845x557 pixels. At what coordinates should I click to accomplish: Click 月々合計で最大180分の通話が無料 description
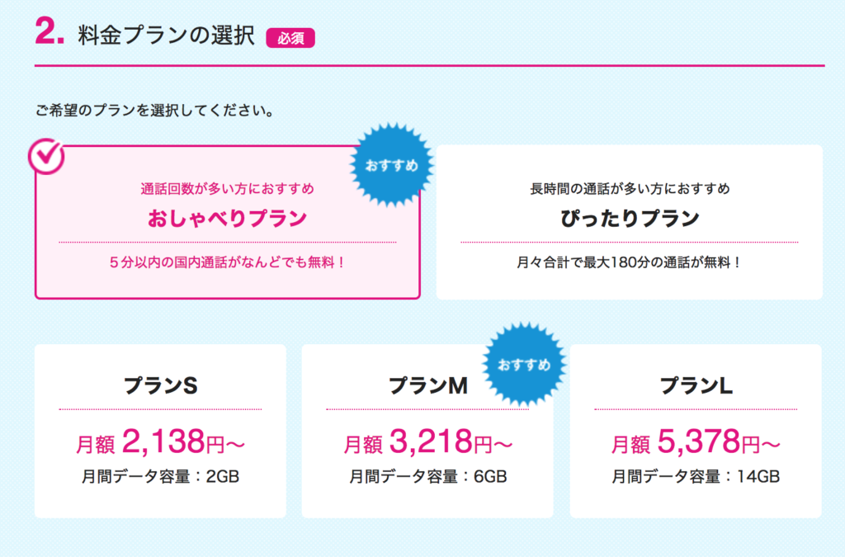[x=630, y=262]
